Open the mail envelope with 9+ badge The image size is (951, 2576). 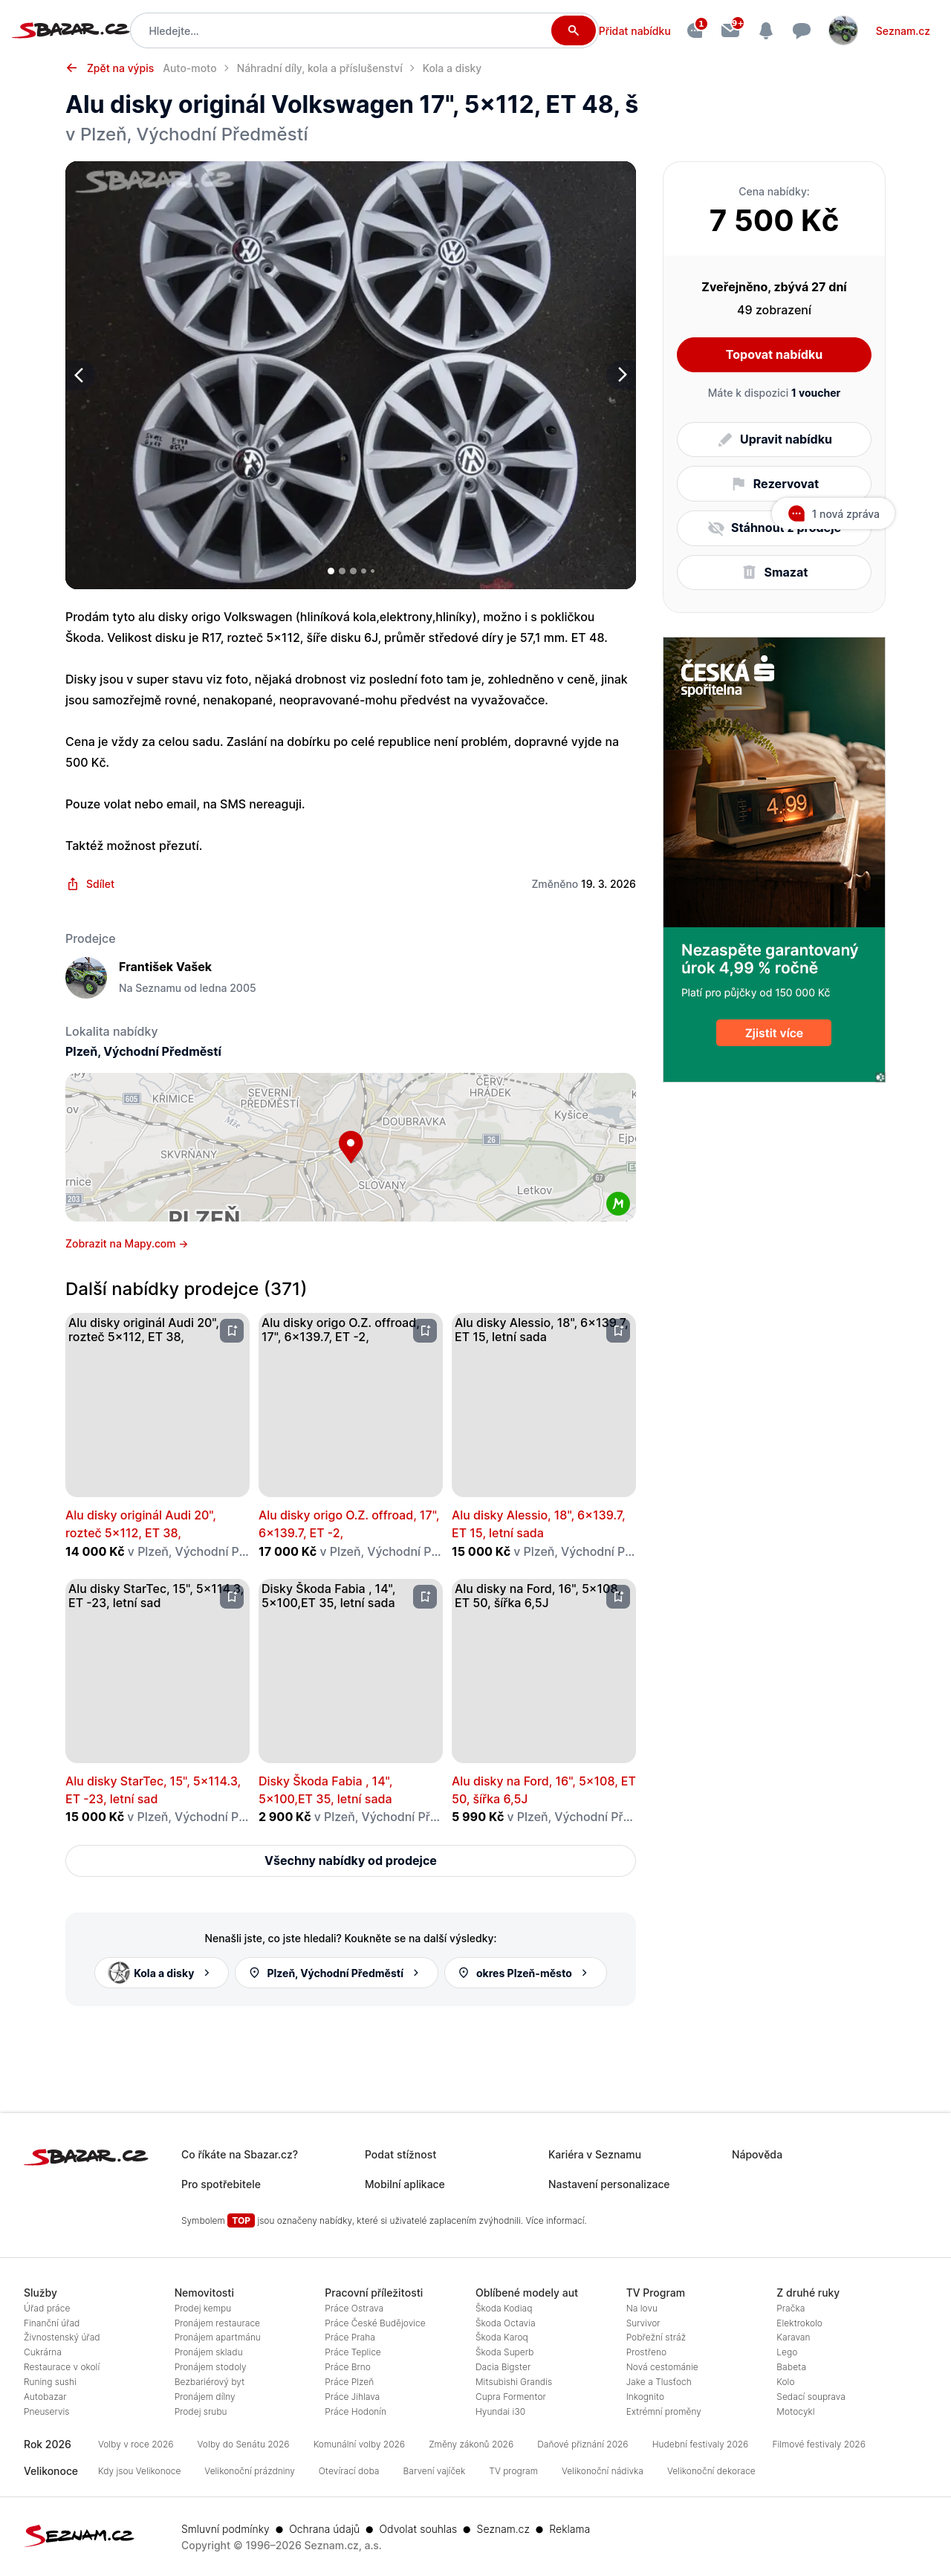(730, 30)
